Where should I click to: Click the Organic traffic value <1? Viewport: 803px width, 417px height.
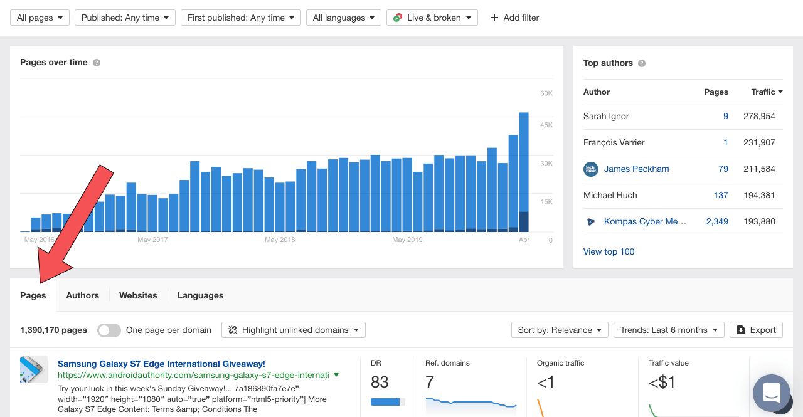pyautogui.click(x=546, y=382)
